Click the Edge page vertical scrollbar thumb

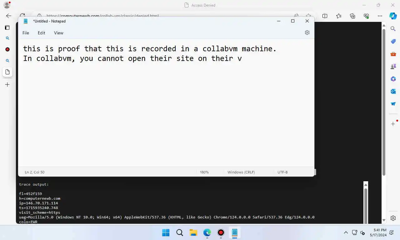point(384,102)
